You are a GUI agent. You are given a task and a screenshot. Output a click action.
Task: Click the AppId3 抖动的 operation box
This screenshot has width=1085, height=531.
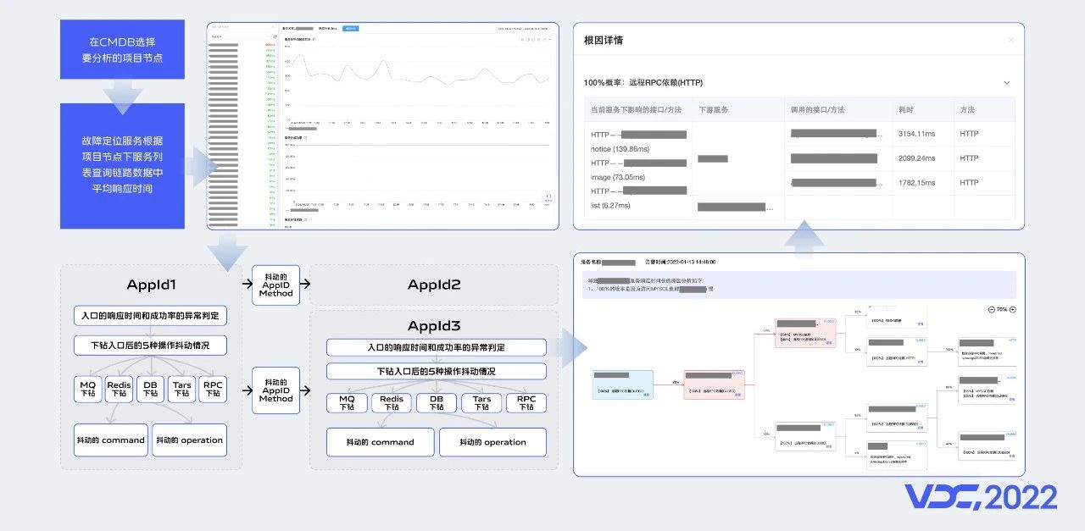(x=492, y=442)
